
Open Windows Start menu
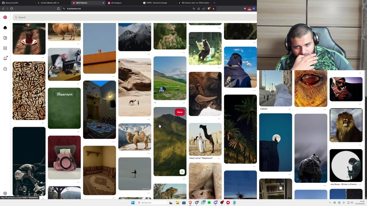[133, 203]
